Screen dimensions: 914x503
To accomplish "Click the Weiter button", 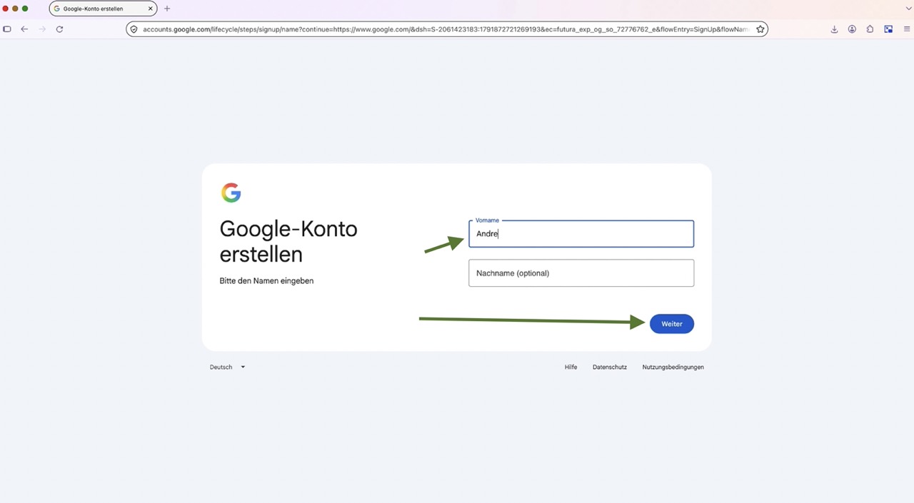I will click(x=672, y=324).
